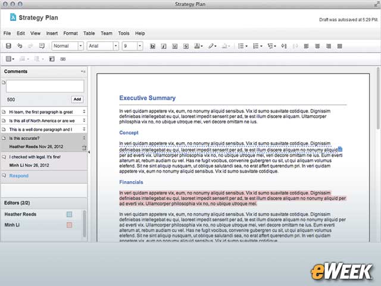The height and width of the screenshot is (286, 381).
Task: Click Minh Li's pink color swatch
Action: pos(69,225)
